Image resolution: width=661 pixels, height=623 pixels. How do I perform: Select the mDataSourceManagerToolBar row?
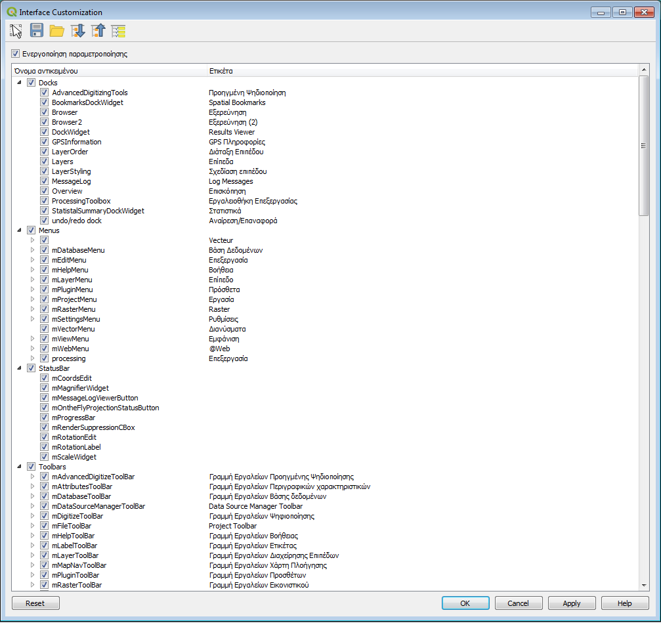click(325, 506)
